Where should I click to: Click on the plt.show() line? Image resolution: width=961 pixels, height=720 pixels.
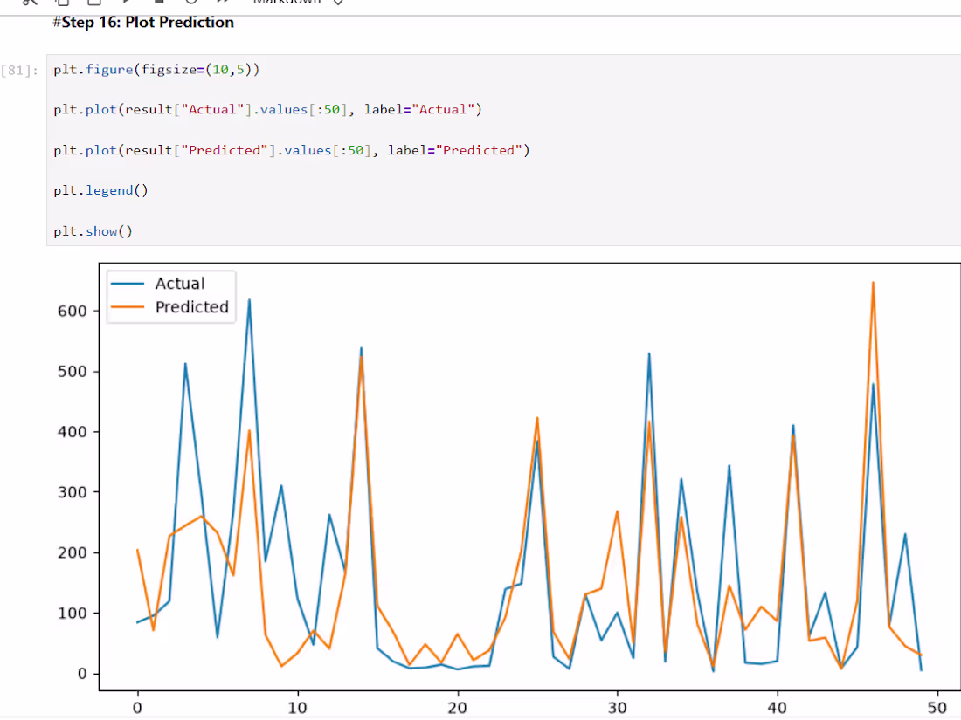click(93, 231)
